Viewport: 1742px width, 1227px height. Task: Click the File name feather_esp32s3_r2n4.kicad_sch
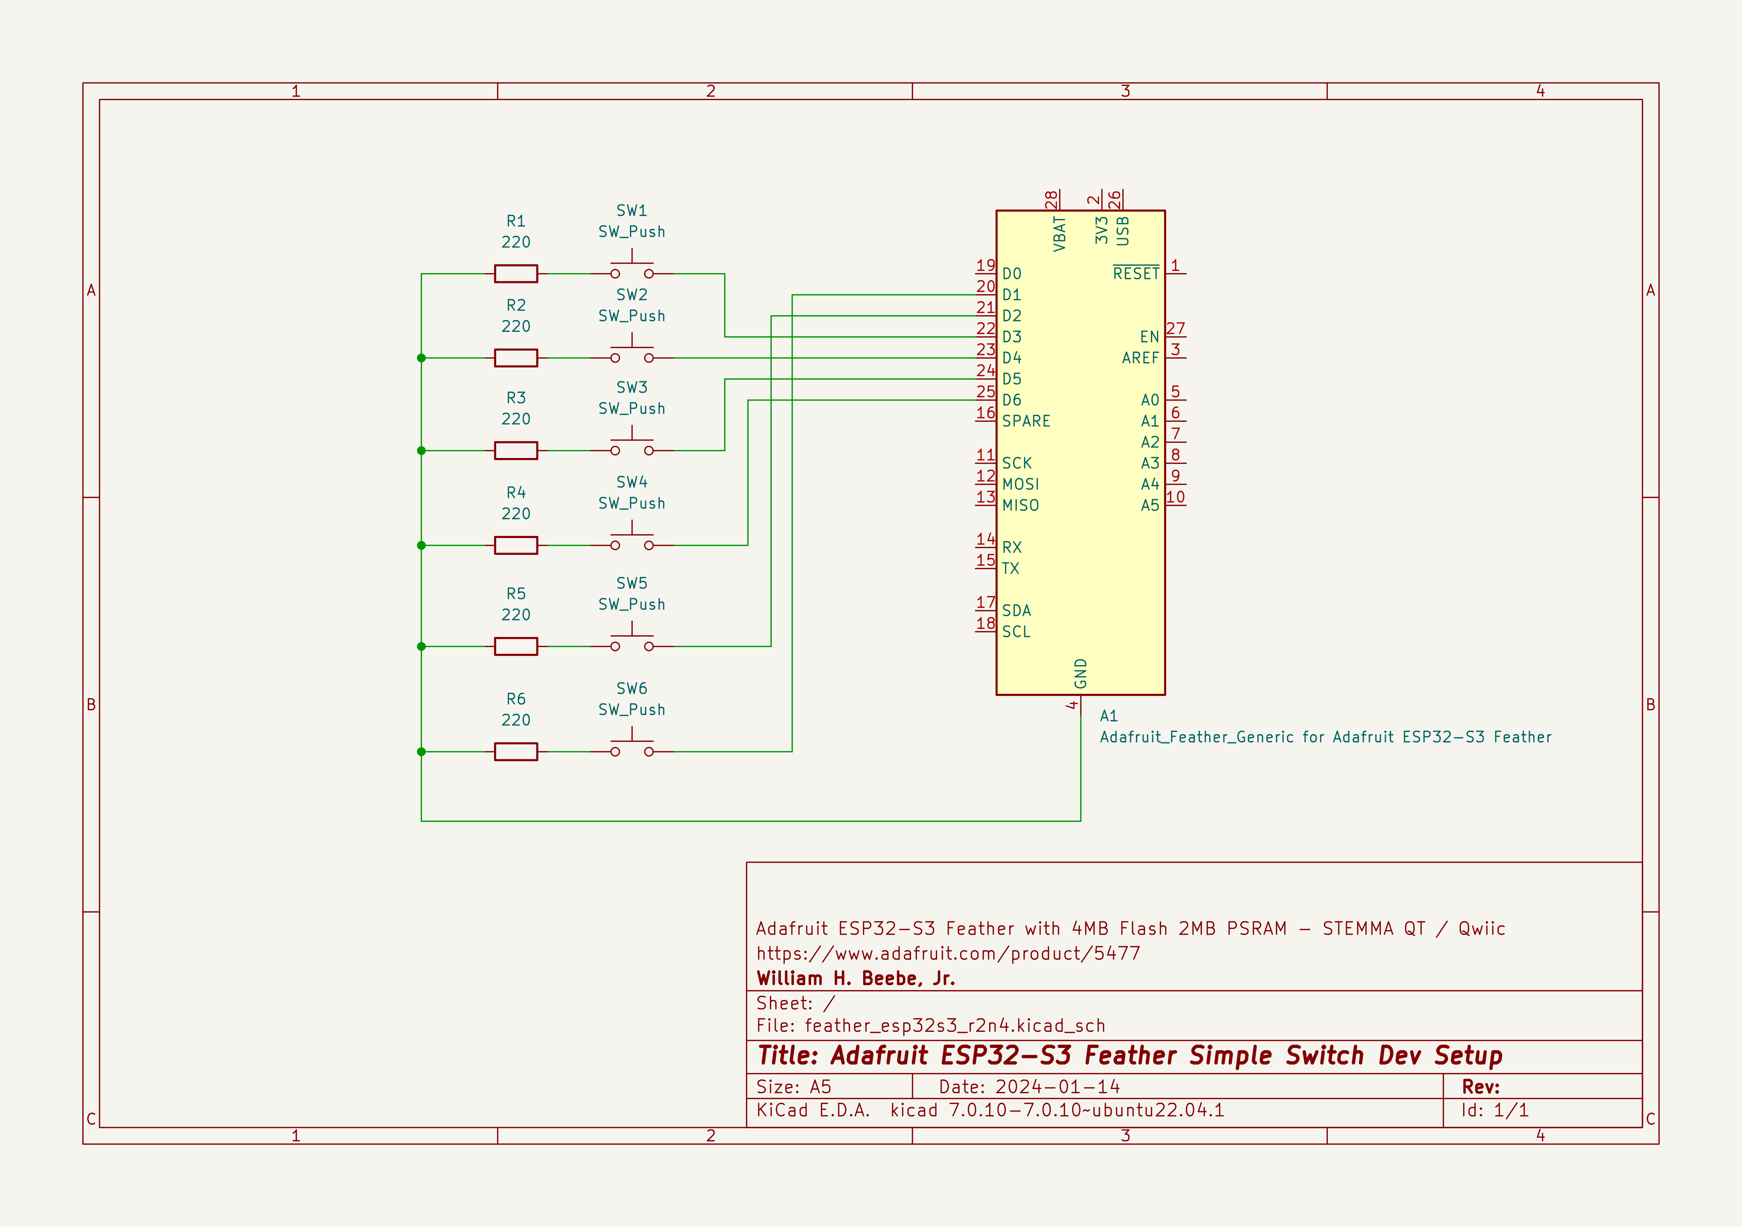coord(931,1026)
